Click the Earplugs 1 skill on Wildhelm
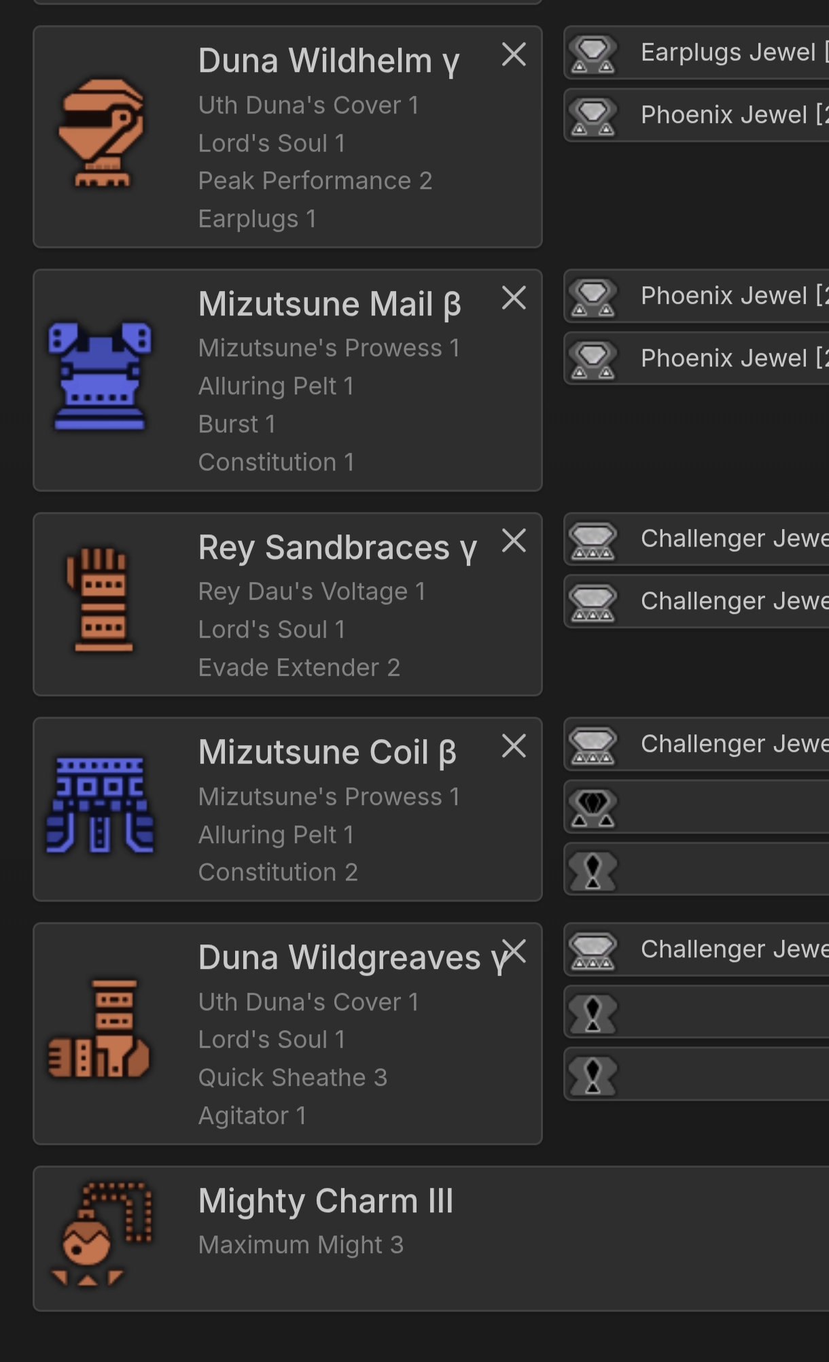 coord(257,219)
